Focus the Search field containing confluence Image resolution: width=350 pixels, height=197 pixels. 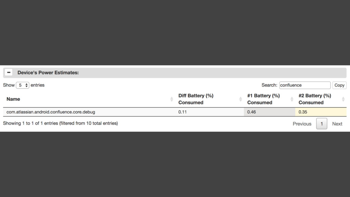tap(305, 85)
